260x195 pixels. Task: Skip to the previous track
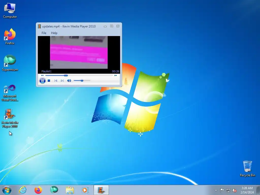point(56,80)
